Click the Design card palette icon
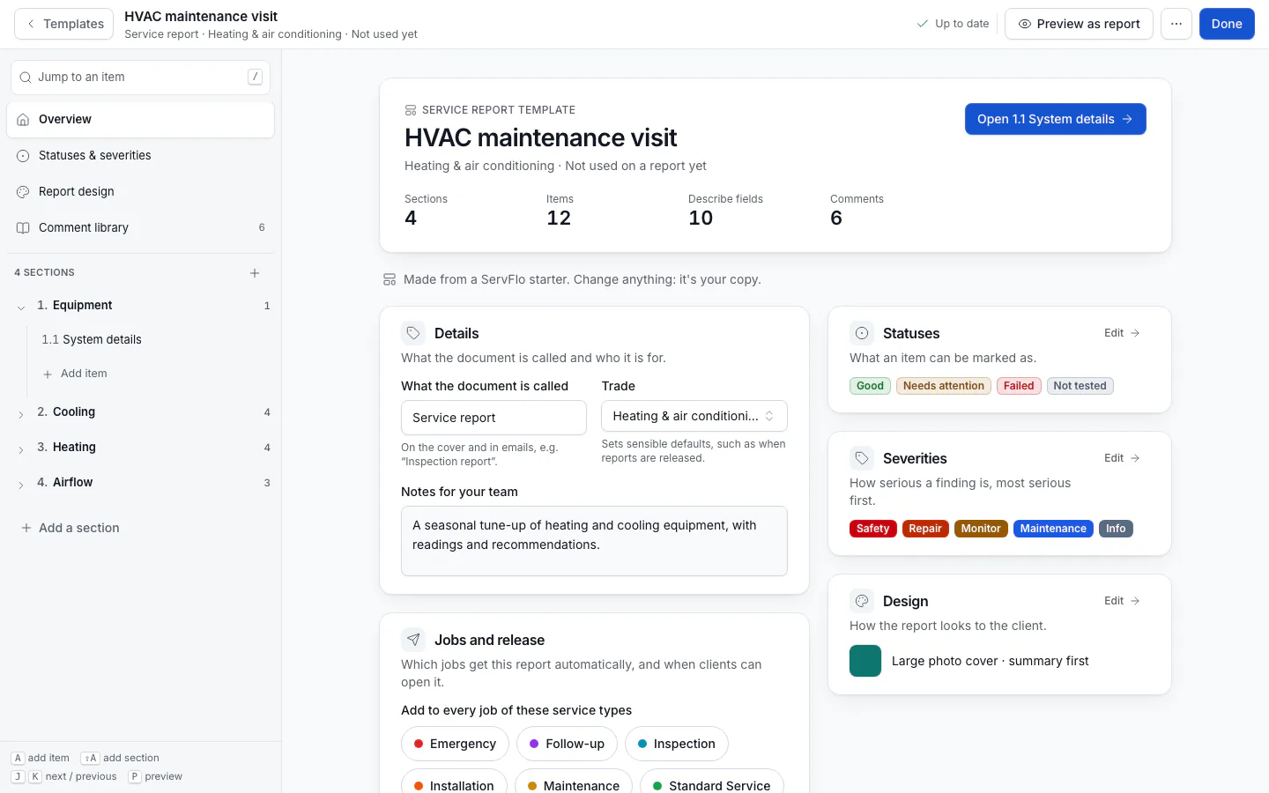Screen dimensions: 1269x793 (x=862, y=601)
